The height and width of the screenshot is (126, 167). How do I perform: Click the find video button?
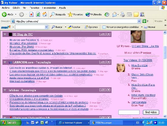(x=151, y=112)
